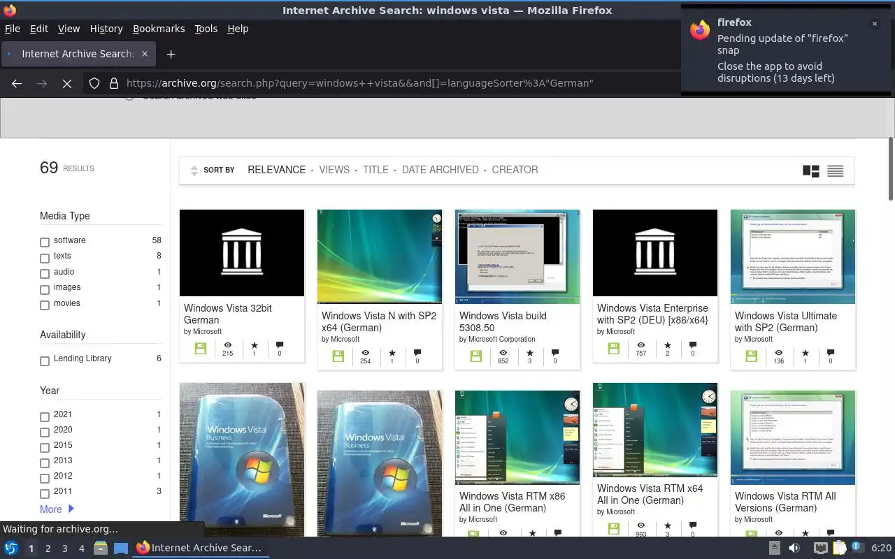Click reviews icon on Windows Vista Enterprise SP2
895x559 pixels.
pyautogui.click(x=693, y=345)
